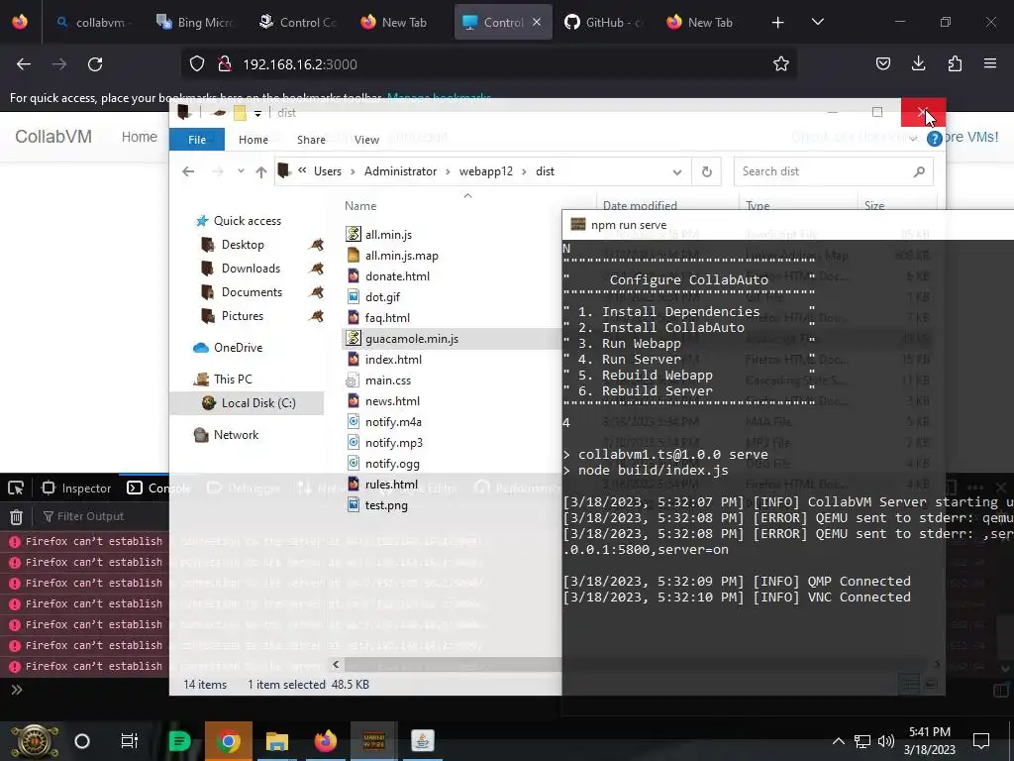Open the notification center icon

(x=981, y=741)
